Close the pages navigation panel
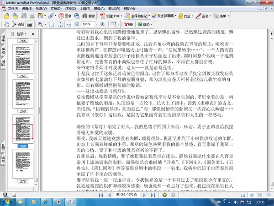 pos(33,34)
